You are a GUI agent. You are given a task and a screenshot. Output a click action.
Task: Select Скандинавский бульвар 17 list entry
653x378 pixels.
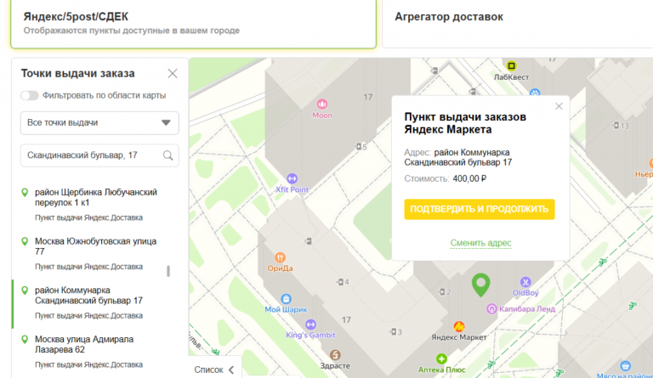coord(96,302)
